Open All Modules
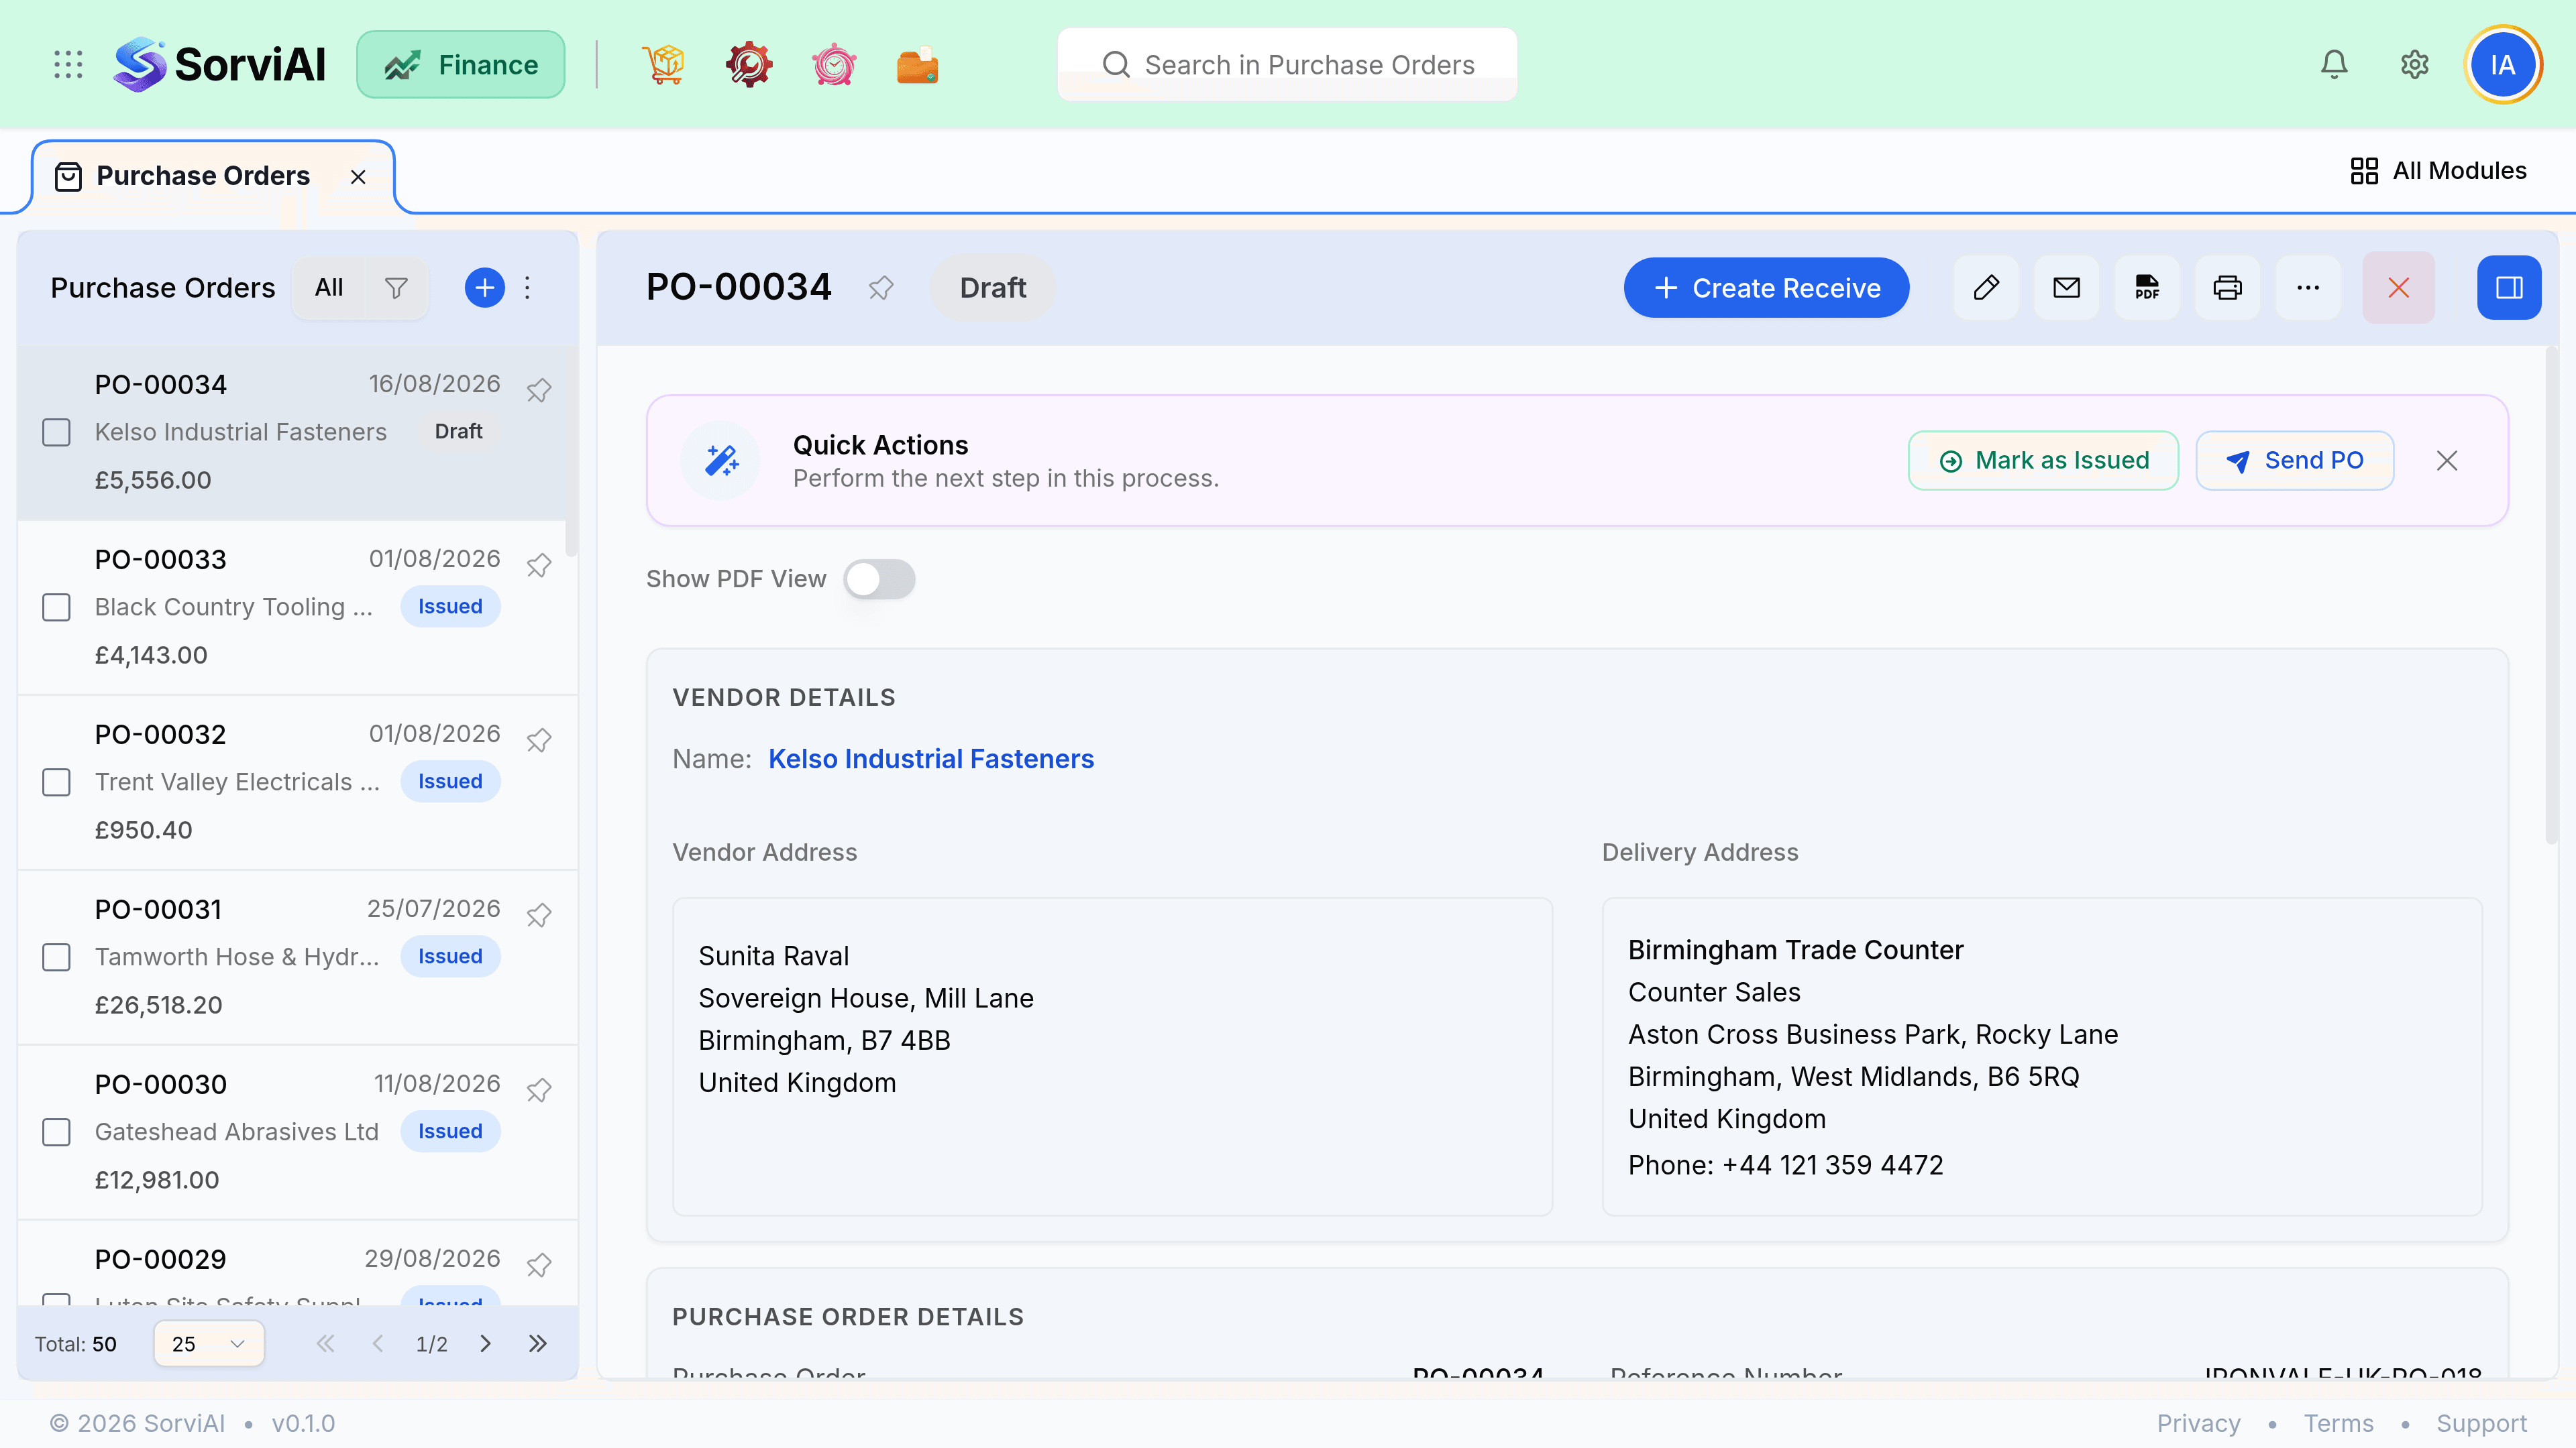The height and width of the screenshot is (1448, 2576). 2438,171
